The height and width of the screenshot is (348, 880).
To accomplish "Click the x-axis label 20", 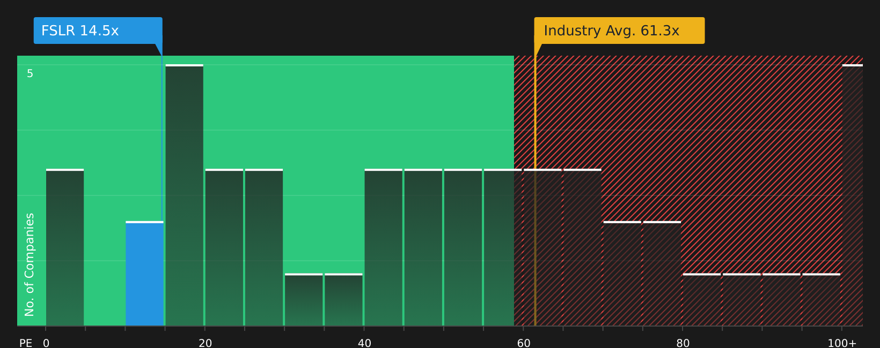I will [x=205, y=343].
